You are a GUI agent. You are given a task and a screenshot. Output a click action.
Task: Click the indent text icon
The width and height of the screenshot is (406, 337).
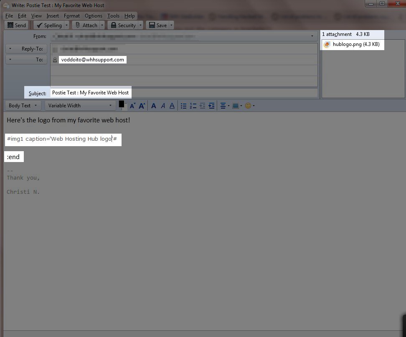point(211,106)
